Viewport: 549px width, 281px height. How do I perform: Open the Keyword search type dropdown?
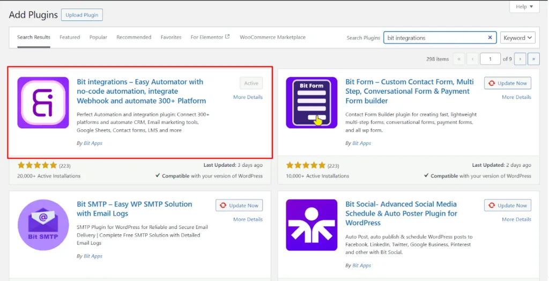(518, 38)
